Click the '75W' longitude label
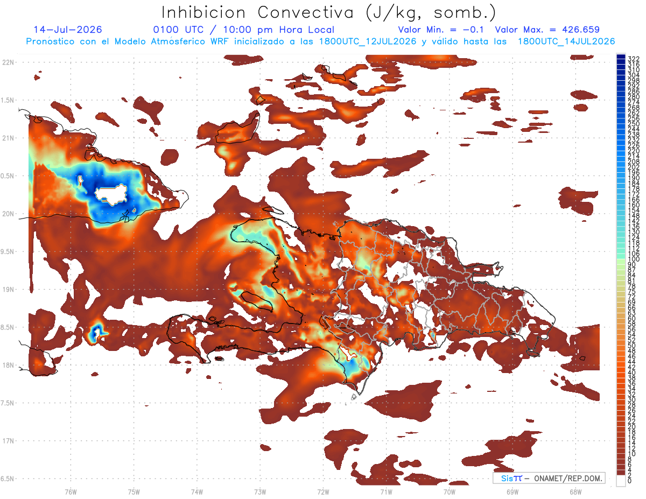Image resolution: width=646 pixels, height=499 pixels. pos(134,491)
